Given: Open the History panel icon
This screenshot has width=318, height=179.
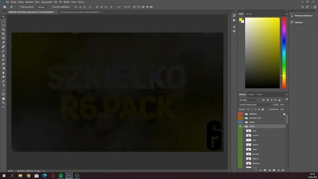Looking at the screenshot, I should (x=234, y=15).
